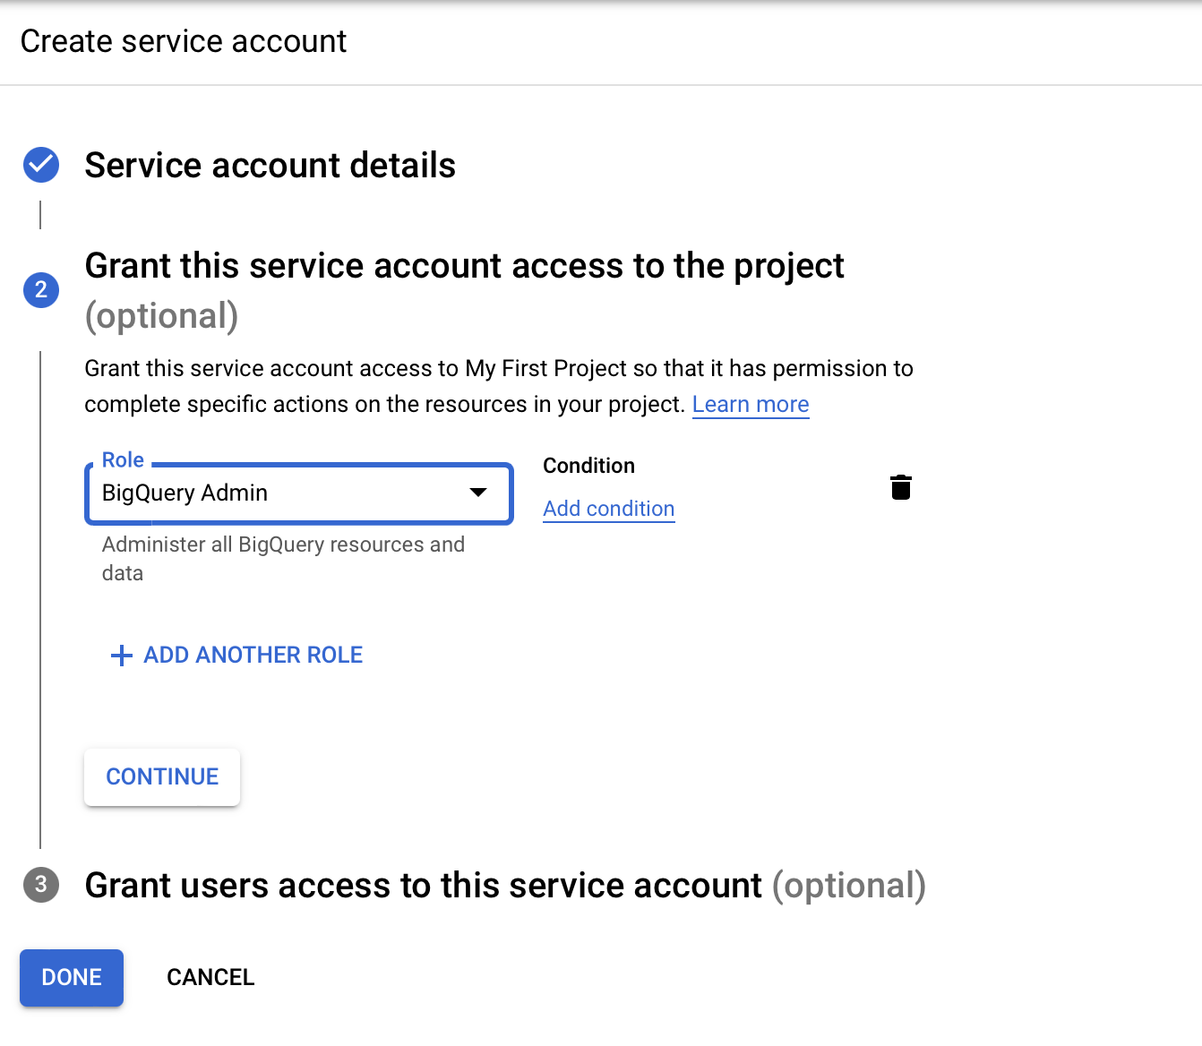Image resolution: width=1202 pixels, height=1046 pixels.
Task: Open the Add condition editor
Action: [x=608, y=509]
